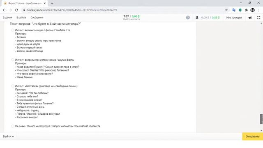
Task: Expand the Выйти dropdown
Action: pyautogui.click(x=8, y=136)
